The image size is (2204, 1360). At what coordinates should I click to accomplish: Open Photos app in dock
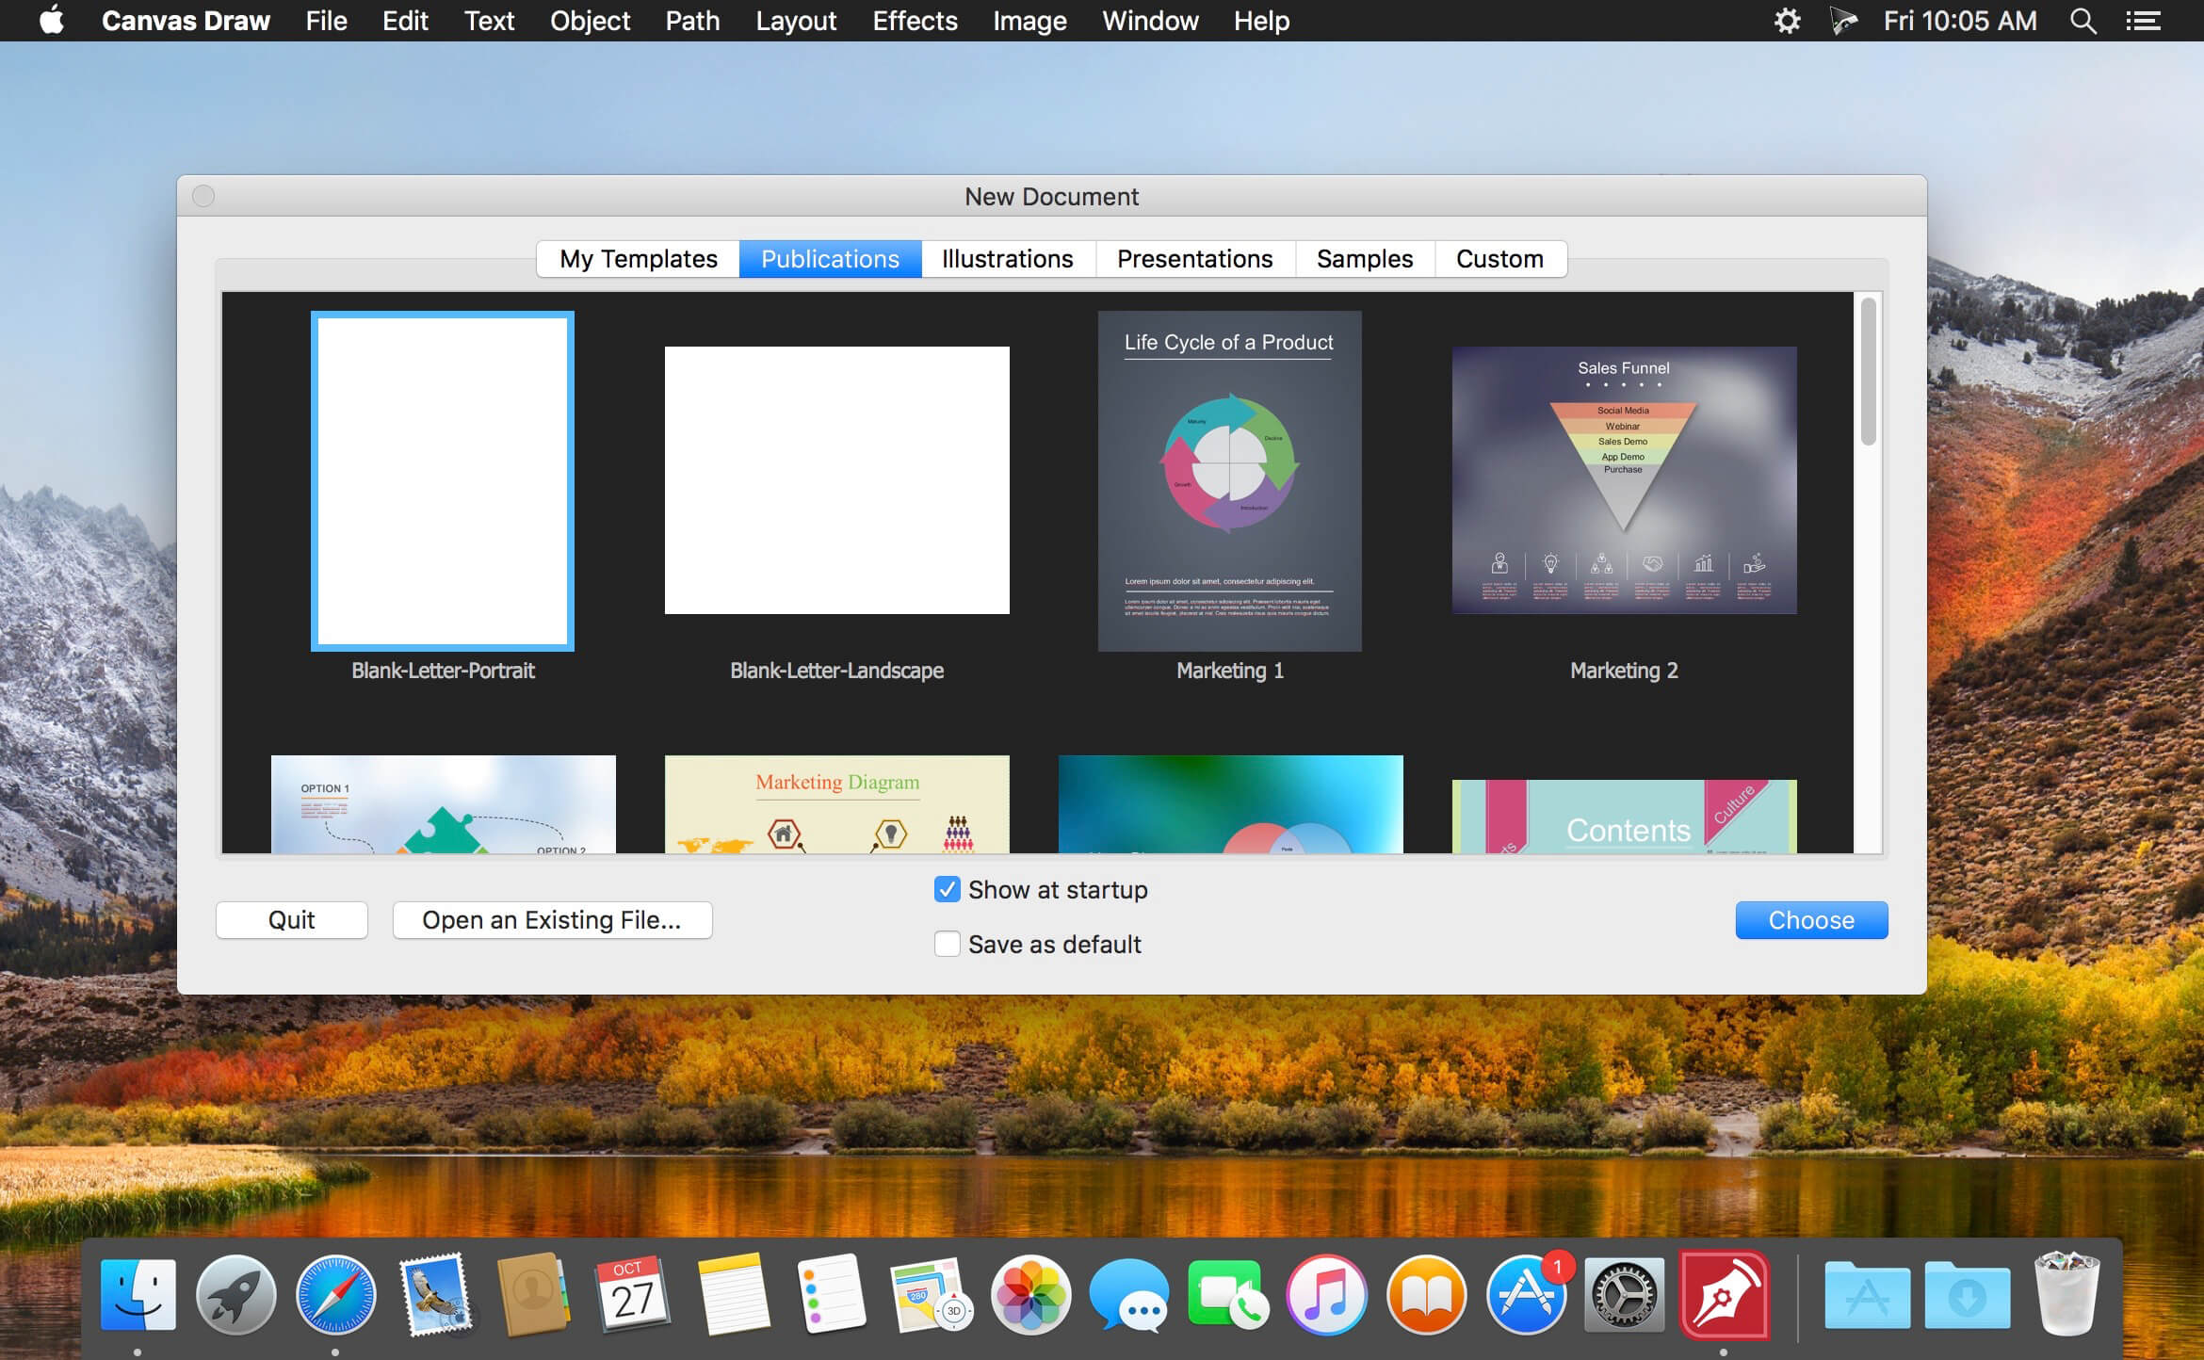(x=1030, y=1295)
